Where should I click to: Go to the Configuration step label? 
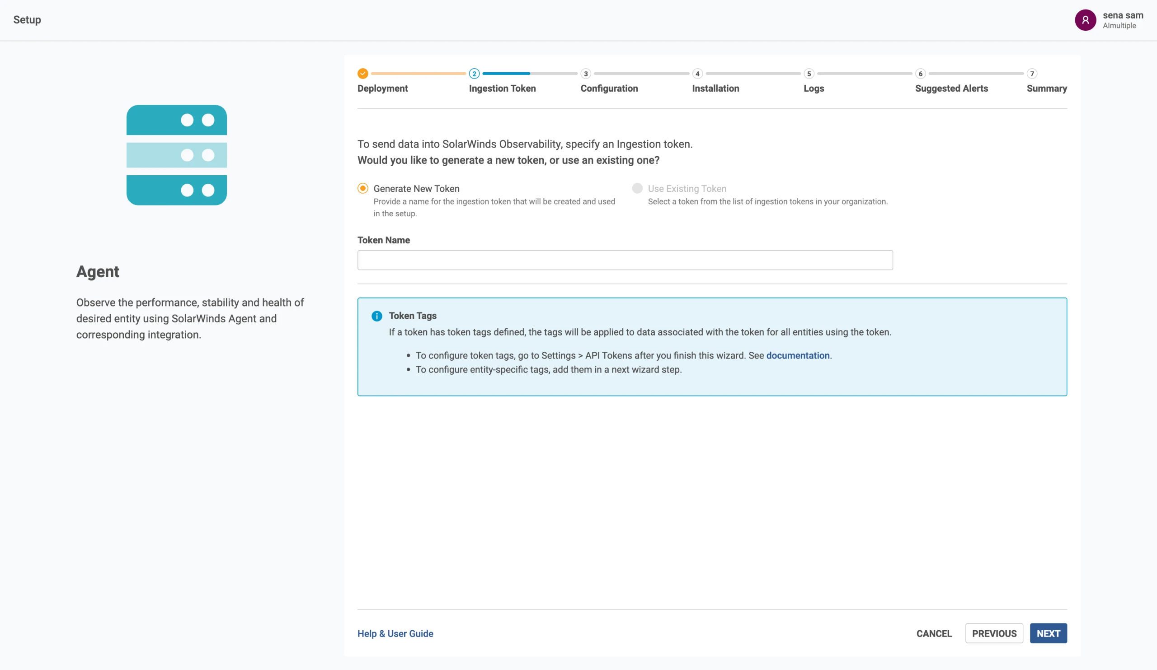tap(609, 88)
